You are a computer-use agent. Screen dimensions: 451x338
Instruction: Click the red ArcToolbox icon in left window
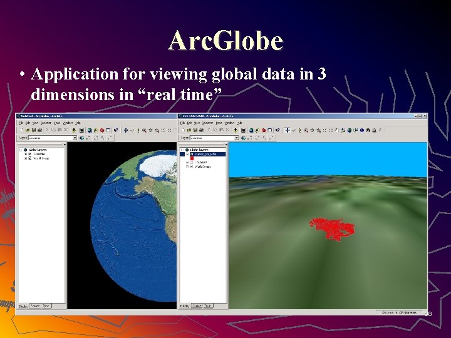102,130
